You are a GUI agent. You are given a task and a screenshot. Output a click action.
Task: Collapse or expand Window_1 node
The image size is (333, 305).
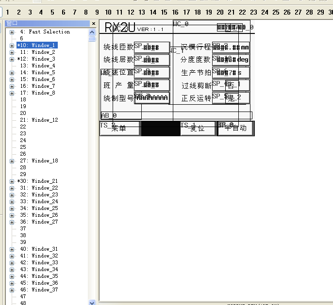click(12, 46)
